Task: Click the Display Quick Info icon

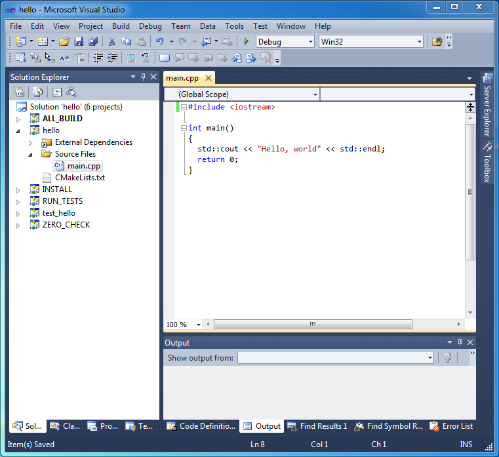Action: 50,58
